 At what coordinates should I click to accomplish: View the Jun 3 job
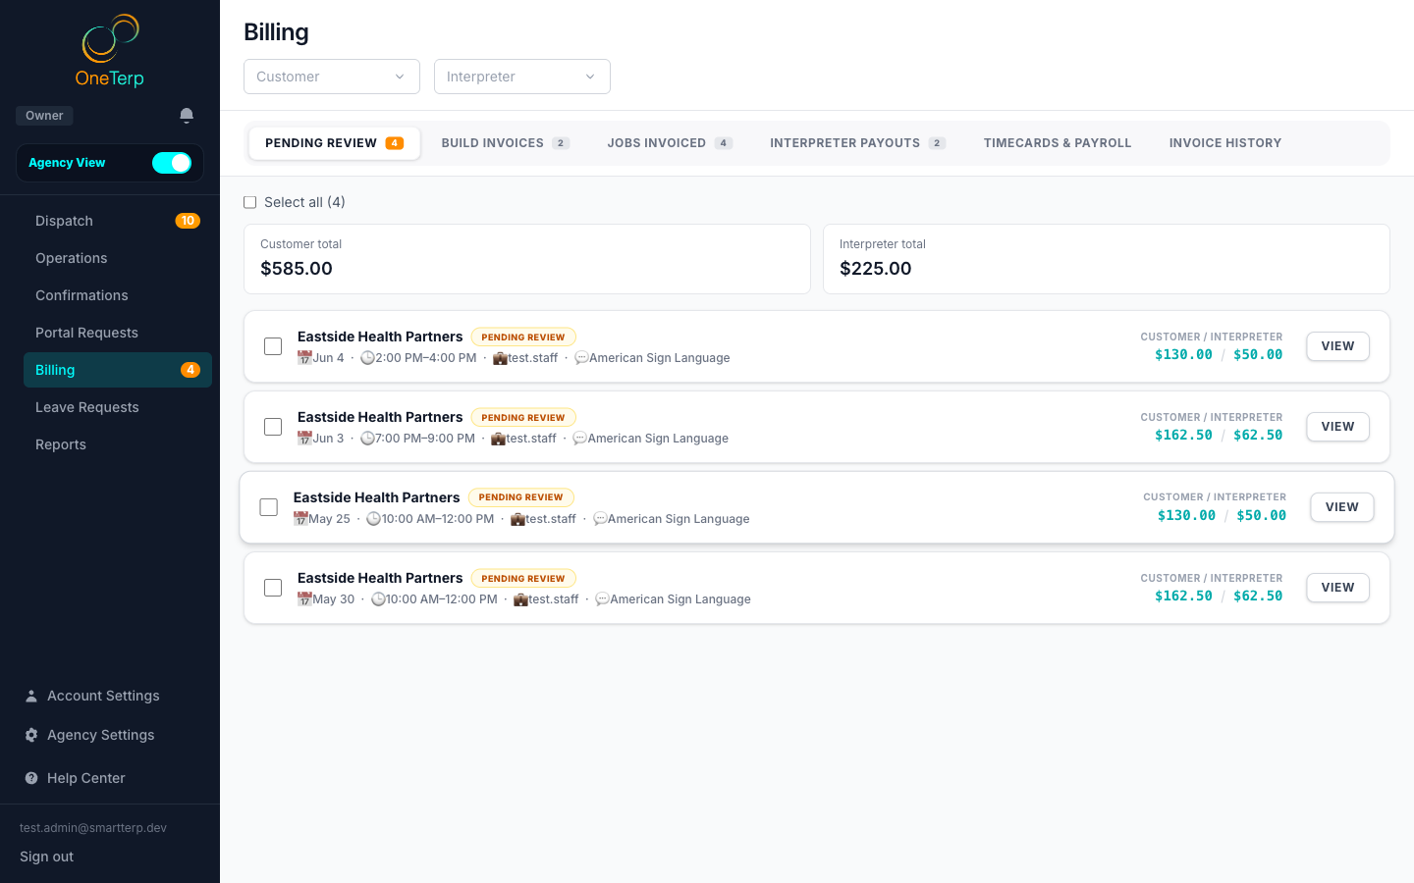(x=1337, y=427)
